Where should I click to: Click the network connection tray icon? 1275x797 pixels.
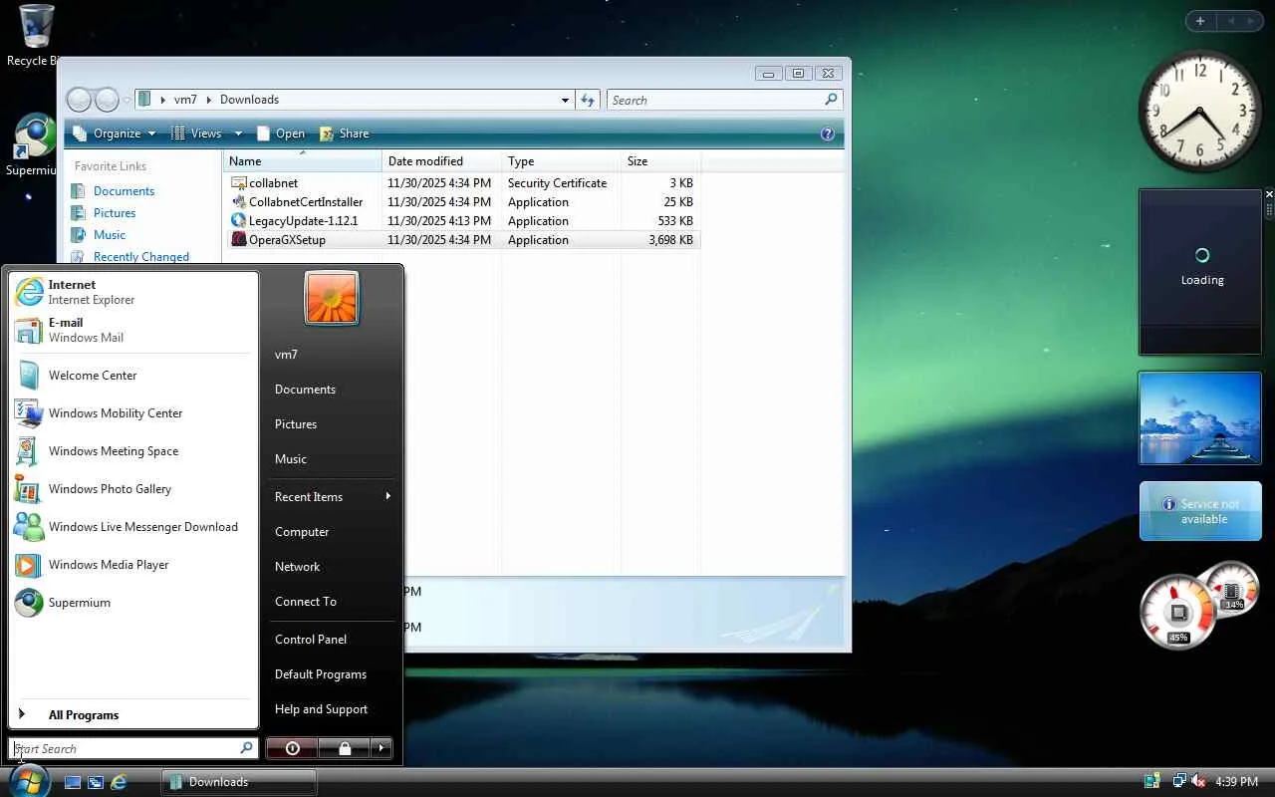point(1179,782)
